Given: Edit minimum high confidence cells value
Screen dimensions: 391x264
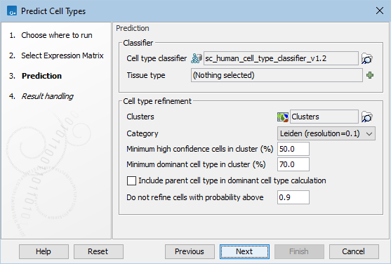Looking at the screenshot, I should tap(293, 149).
